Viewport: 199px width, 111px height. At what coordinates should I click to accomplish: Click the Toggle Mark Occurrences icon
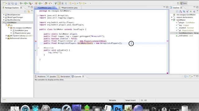pos(59,3)
